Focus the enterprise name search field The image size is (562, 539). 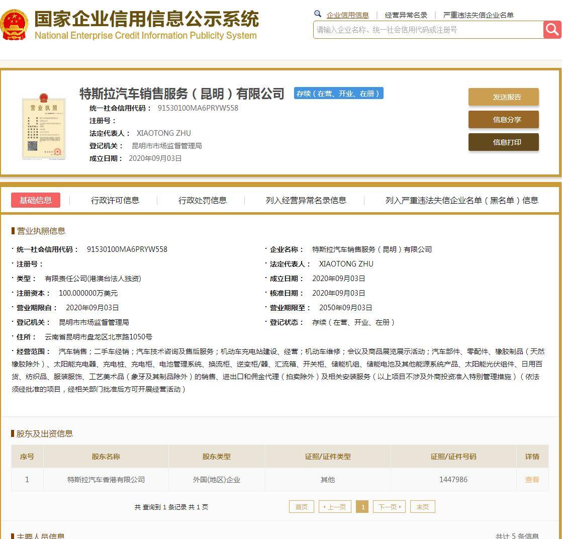click(428, 30)
